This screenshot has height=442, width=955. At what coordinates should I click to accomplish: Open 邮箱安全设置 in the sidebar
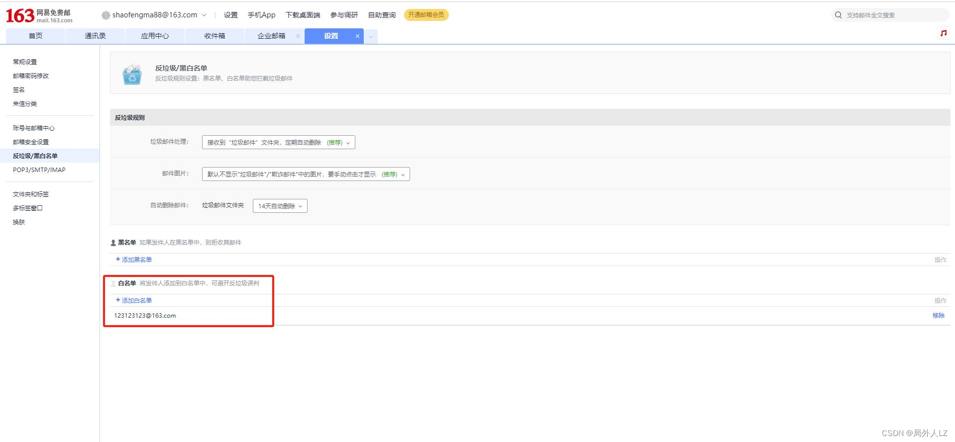pos(31,142)
